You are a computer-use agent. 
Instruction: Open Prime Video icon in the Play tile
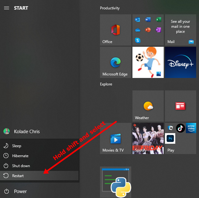click(191, 128)
